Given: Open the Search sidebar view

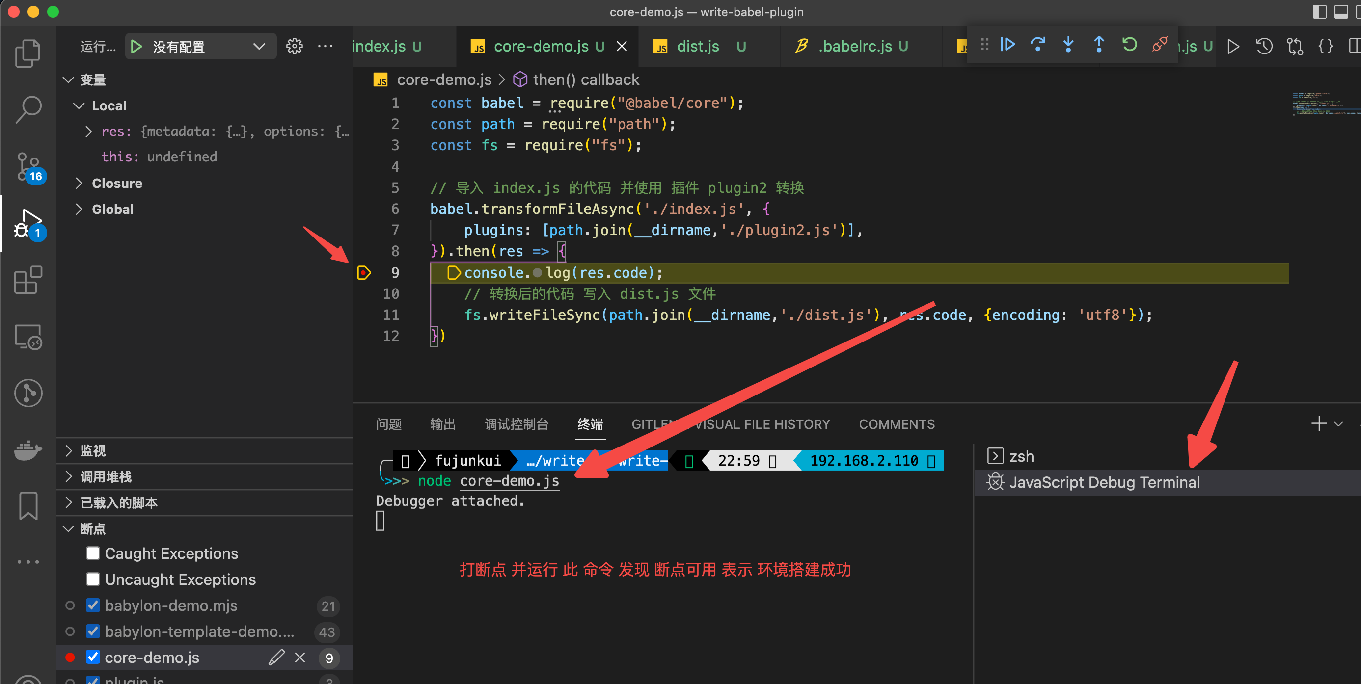Looking at the screenshot, I should point(28,109).
